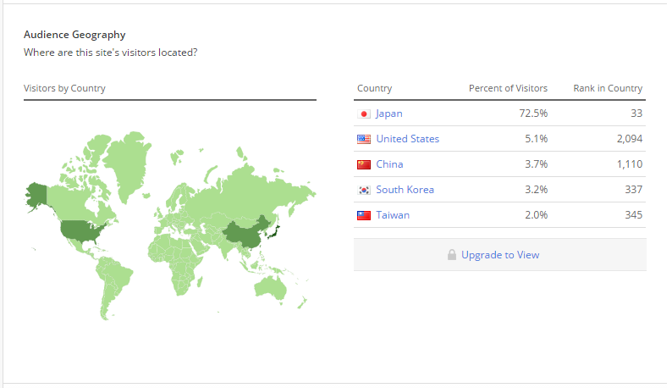This screenshot has width=672, height=388.
Task: Click the China flag icon
Action: coord(364,164)
